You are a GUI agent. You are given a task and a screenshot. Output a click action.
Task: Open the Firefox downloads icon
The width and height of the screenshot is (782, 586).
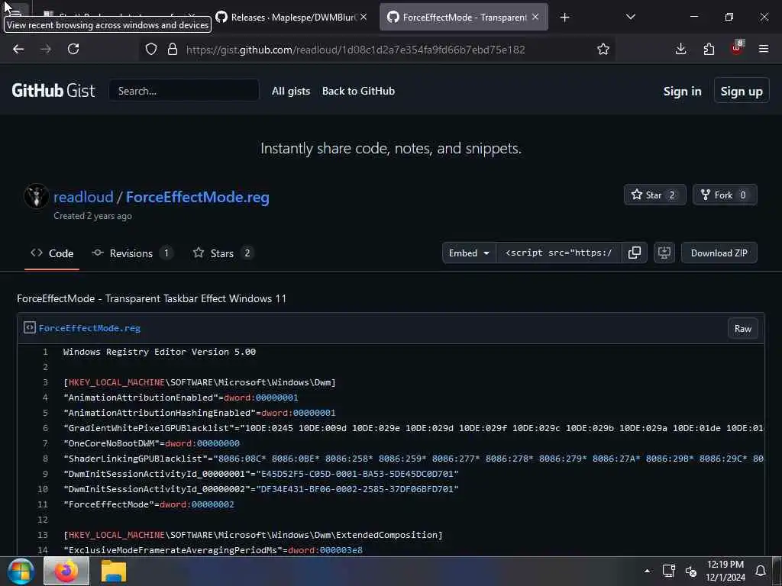(x=680, y=49)
